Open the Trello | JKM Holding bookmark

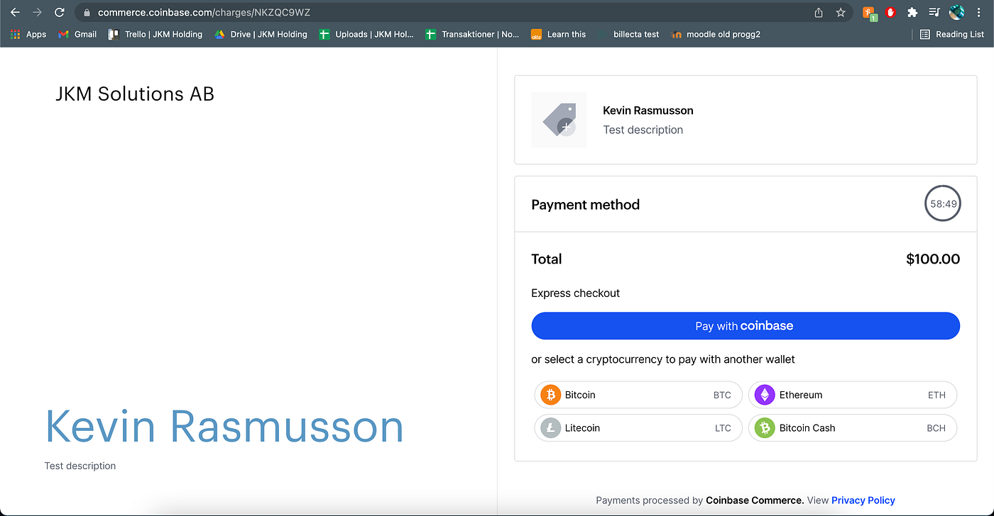[155, 34]
